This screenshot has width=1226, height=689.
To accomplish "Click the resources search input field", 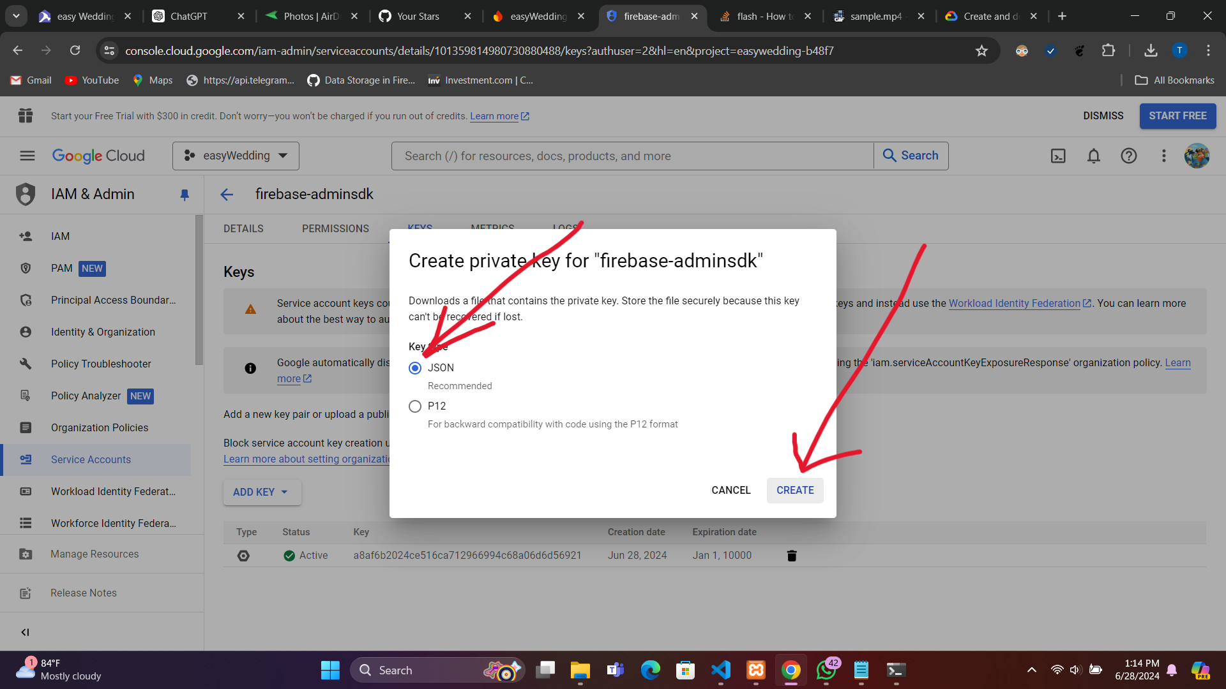I will tap(632, 156).
